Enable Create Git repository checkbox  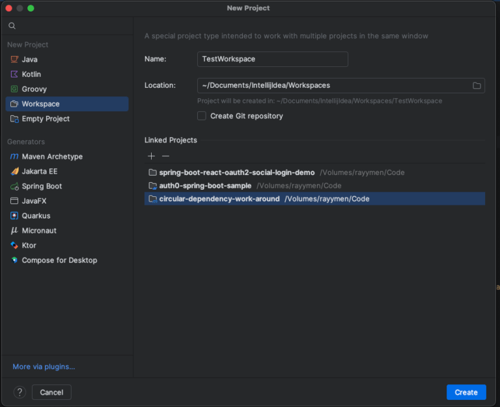point(202,116)
